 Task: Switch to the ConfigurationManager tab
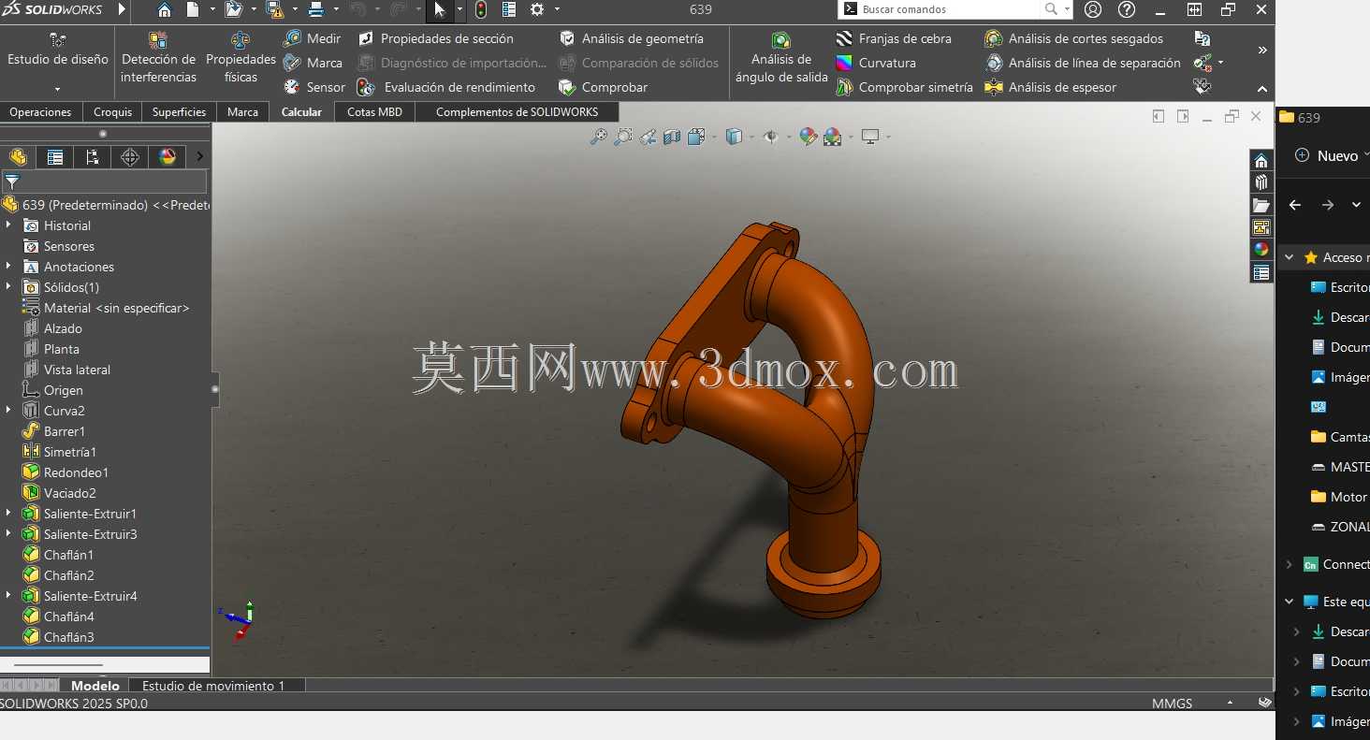coord(92,156)
